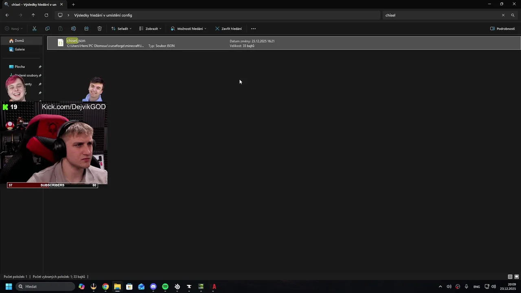Click the This PC monitor icon in address bar
Viewport: 521px width, 293px height.
click(60, 15)
